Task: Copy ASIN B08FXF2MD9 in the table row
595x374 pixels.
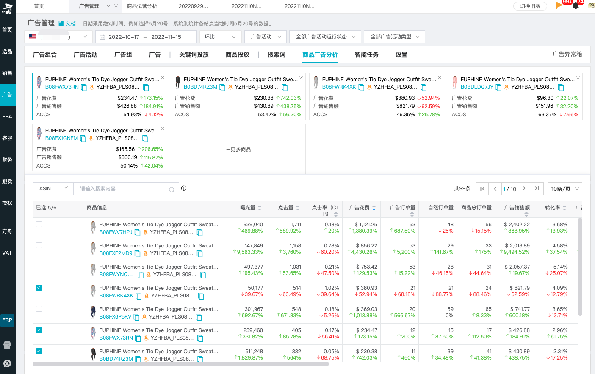Action: coord(137,254)
